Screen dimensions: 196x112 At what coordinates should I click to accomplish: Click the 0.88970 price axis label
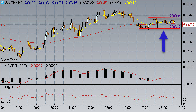[x=189, y=15]
